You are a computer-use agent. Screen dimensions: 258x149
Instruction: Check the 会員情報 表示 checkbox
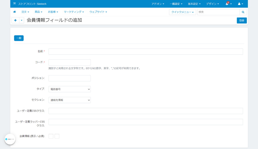coord(51,136)
